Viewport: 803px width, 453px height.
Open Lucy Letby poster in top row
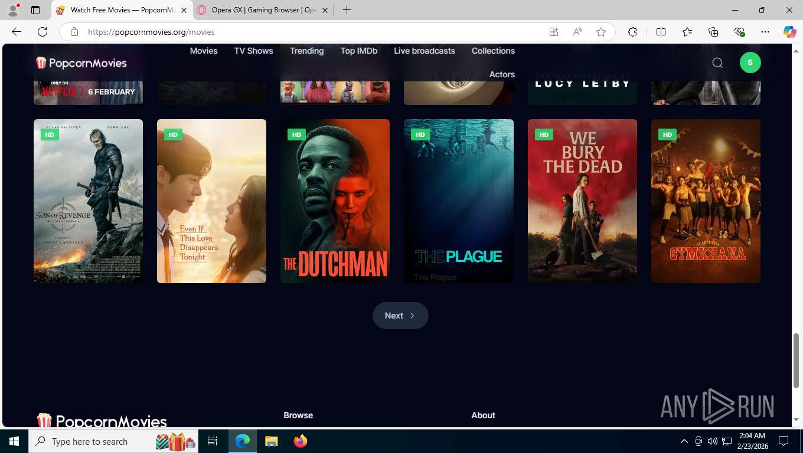click(x=582, y=92)
